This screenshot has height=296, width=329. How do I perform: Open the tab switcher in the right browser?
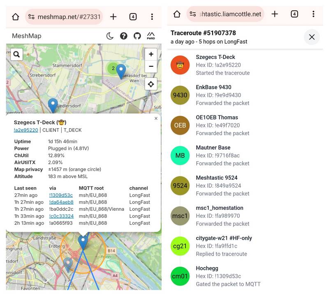click(x=294, y=14)
